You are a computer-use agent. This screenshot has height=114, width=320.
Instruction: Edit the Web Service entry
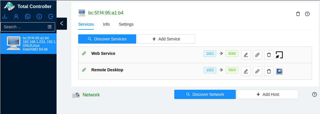tap(246, 55)
